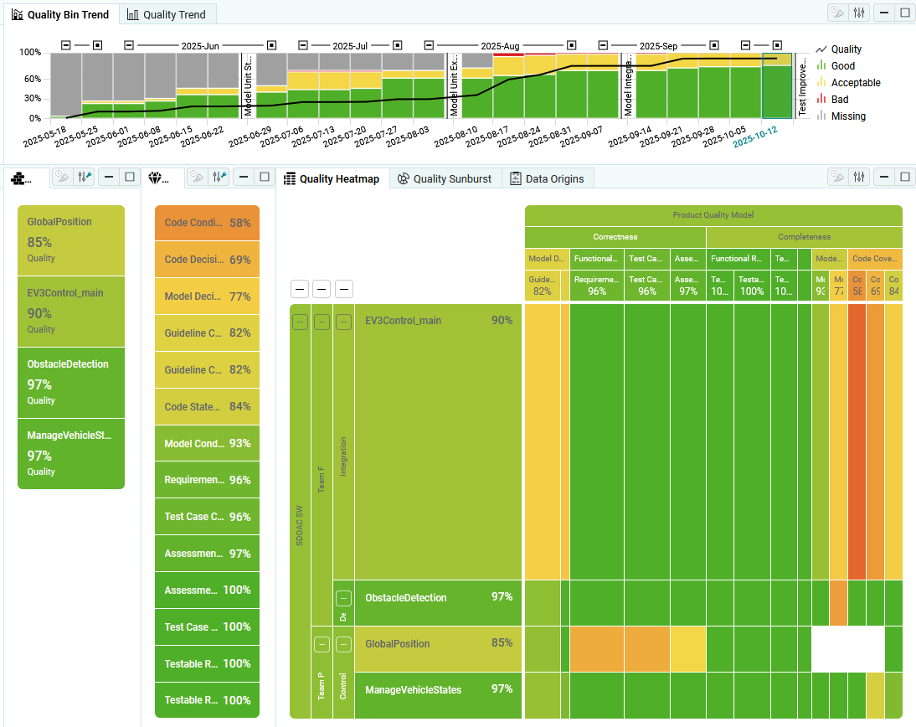This screenshot has width=916, height=727.
Task: Click the 2025-Aug timeline marker square
Action: coord(572,45)
